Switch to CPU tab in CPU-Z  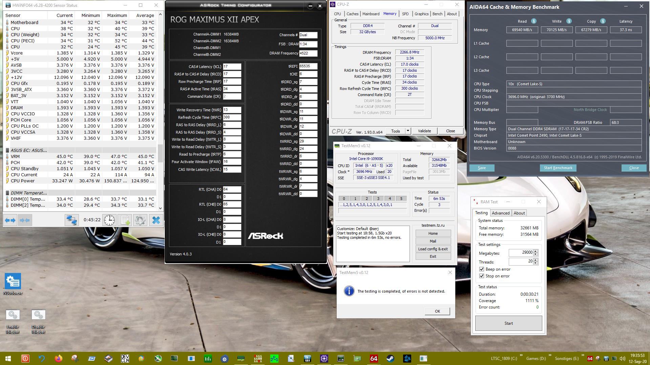(x=337, y=14)
